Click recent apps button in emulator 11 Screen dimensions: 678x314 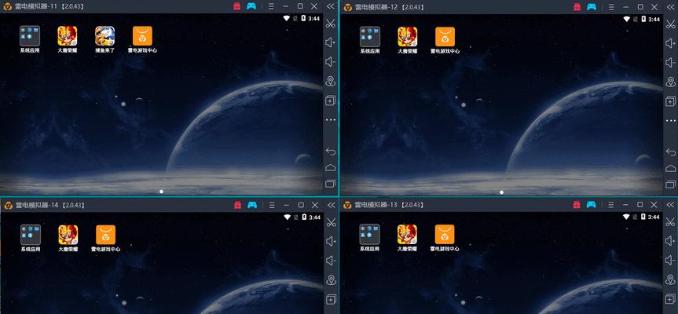(331, 184)
